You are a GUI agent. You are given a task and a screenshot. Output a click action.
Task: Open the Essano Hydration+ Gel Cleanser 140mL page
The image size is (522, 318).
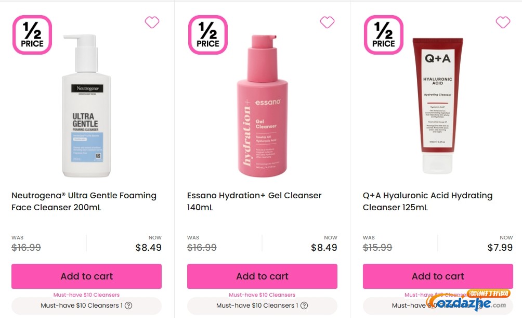[254, 201]
